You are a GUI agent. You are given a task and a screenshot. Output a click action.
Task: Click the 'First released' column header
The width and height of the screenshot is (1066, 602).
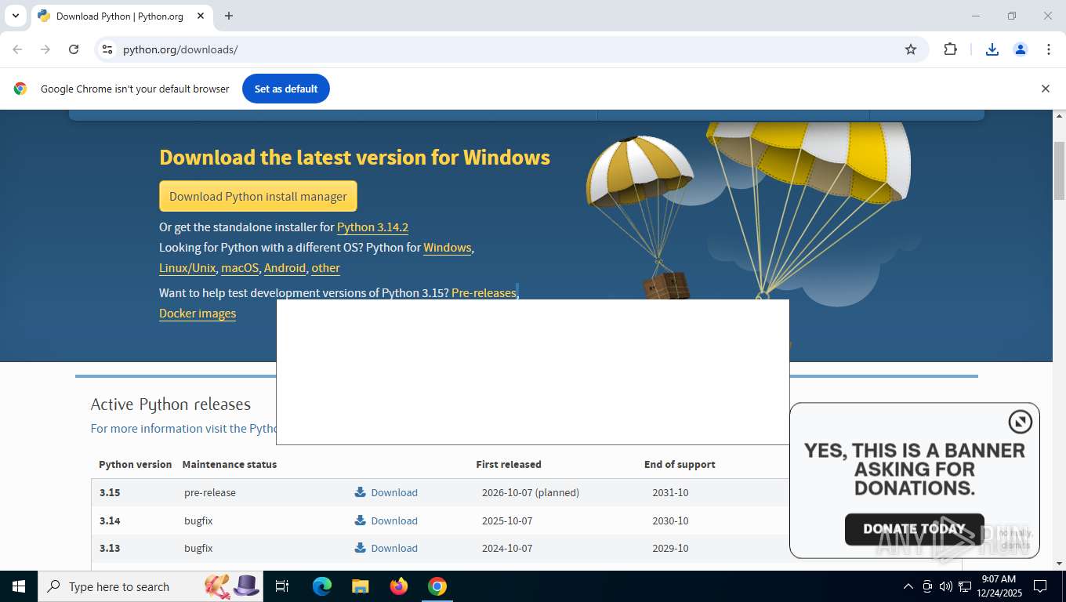[509, 464]
